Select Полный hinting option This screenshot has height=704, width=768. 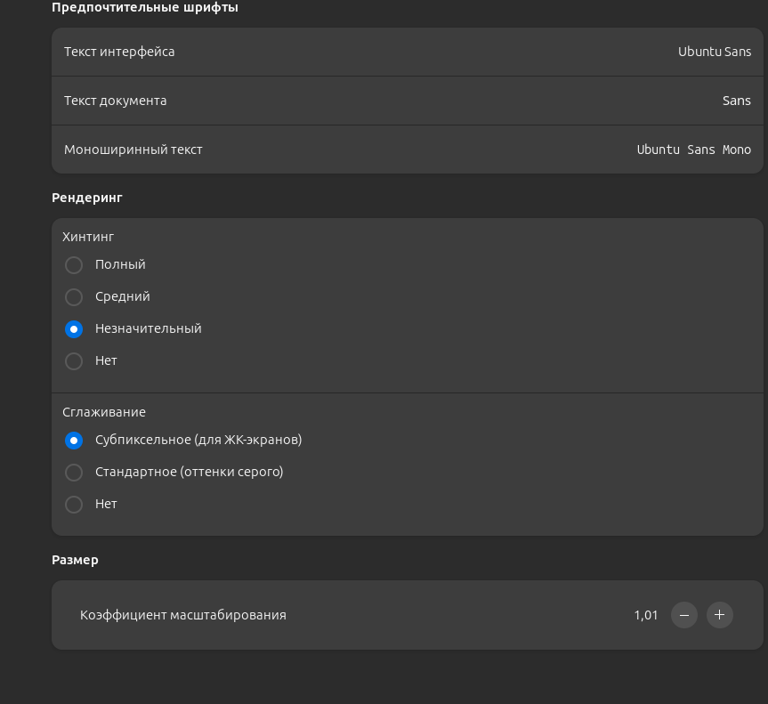(x=74, y=265)
